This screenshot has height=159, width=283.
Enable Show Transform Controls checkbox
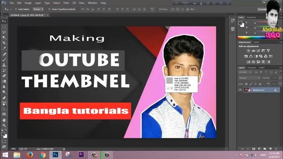tap(49, 9)
